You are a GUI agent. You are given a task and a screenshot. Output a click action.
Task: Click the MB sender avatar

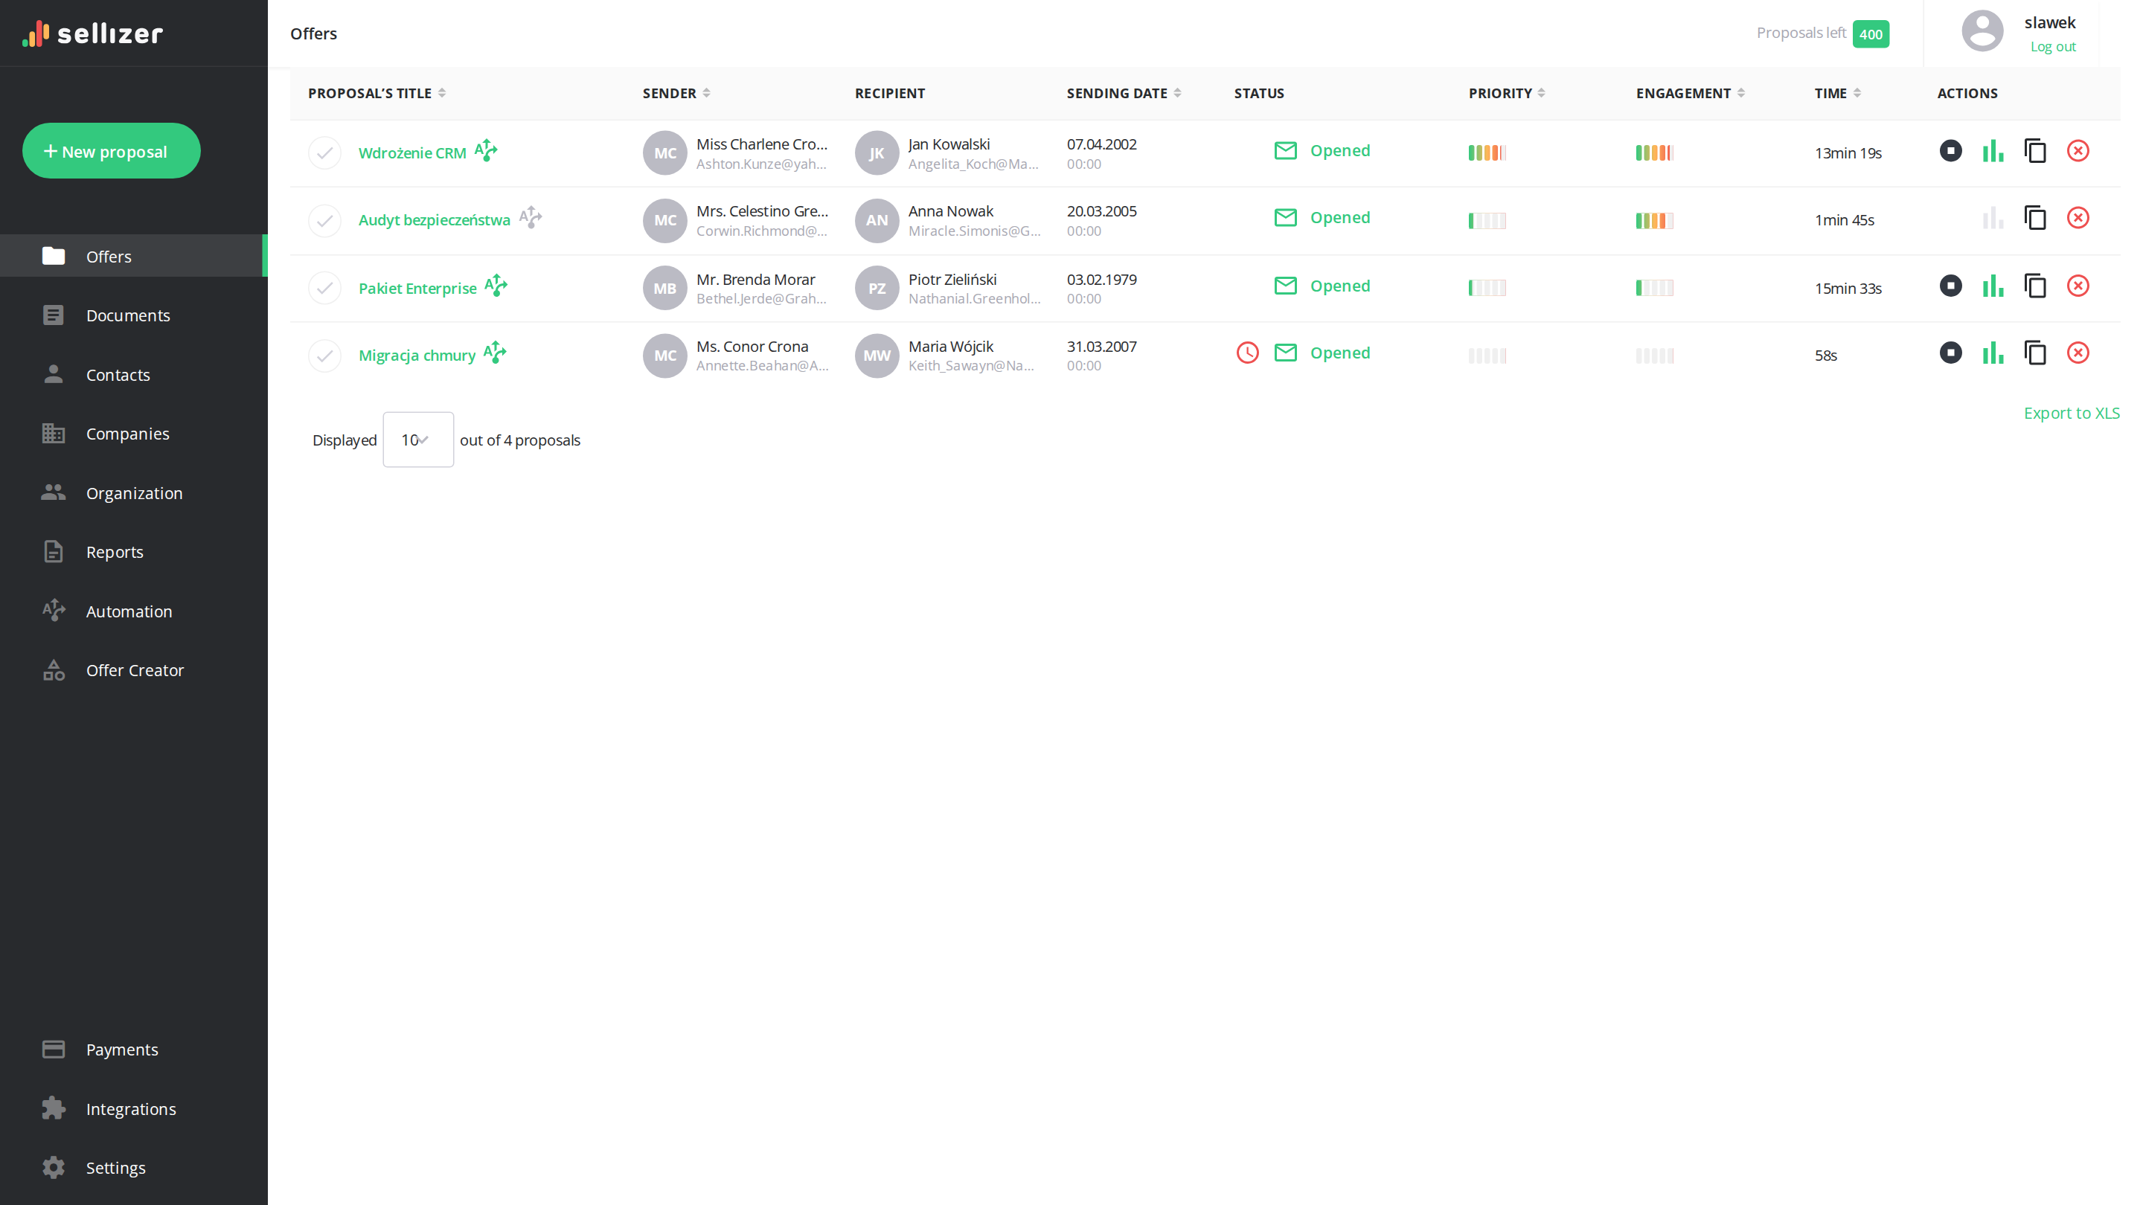click(x=664, y=289)
